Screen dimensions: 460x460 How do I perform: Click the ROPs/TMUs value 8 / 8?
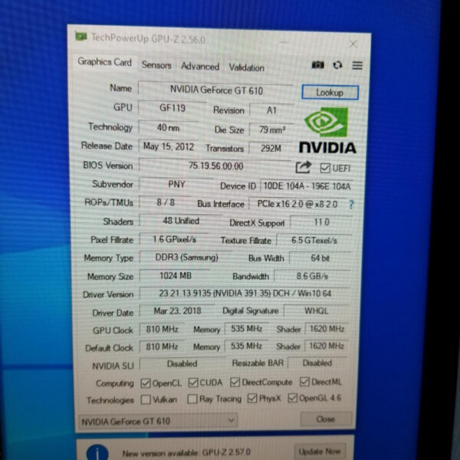[166, 202]
